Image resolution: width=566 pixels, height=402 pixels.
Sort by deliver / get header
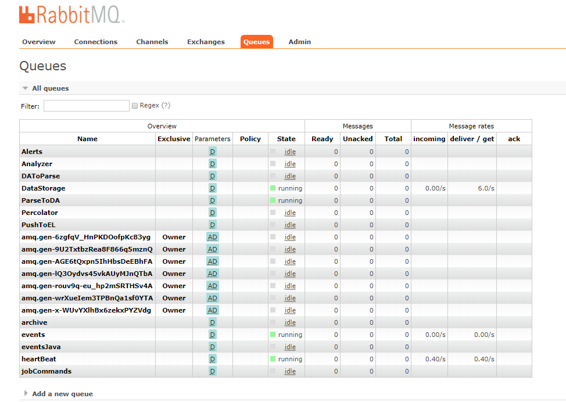[472, 139]
